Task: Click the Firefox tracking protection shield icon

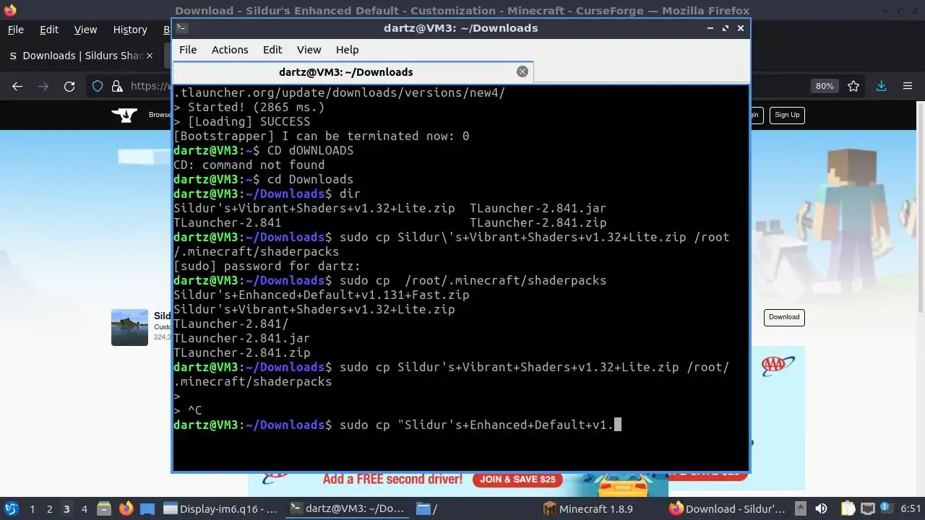Action: point(98,86)
